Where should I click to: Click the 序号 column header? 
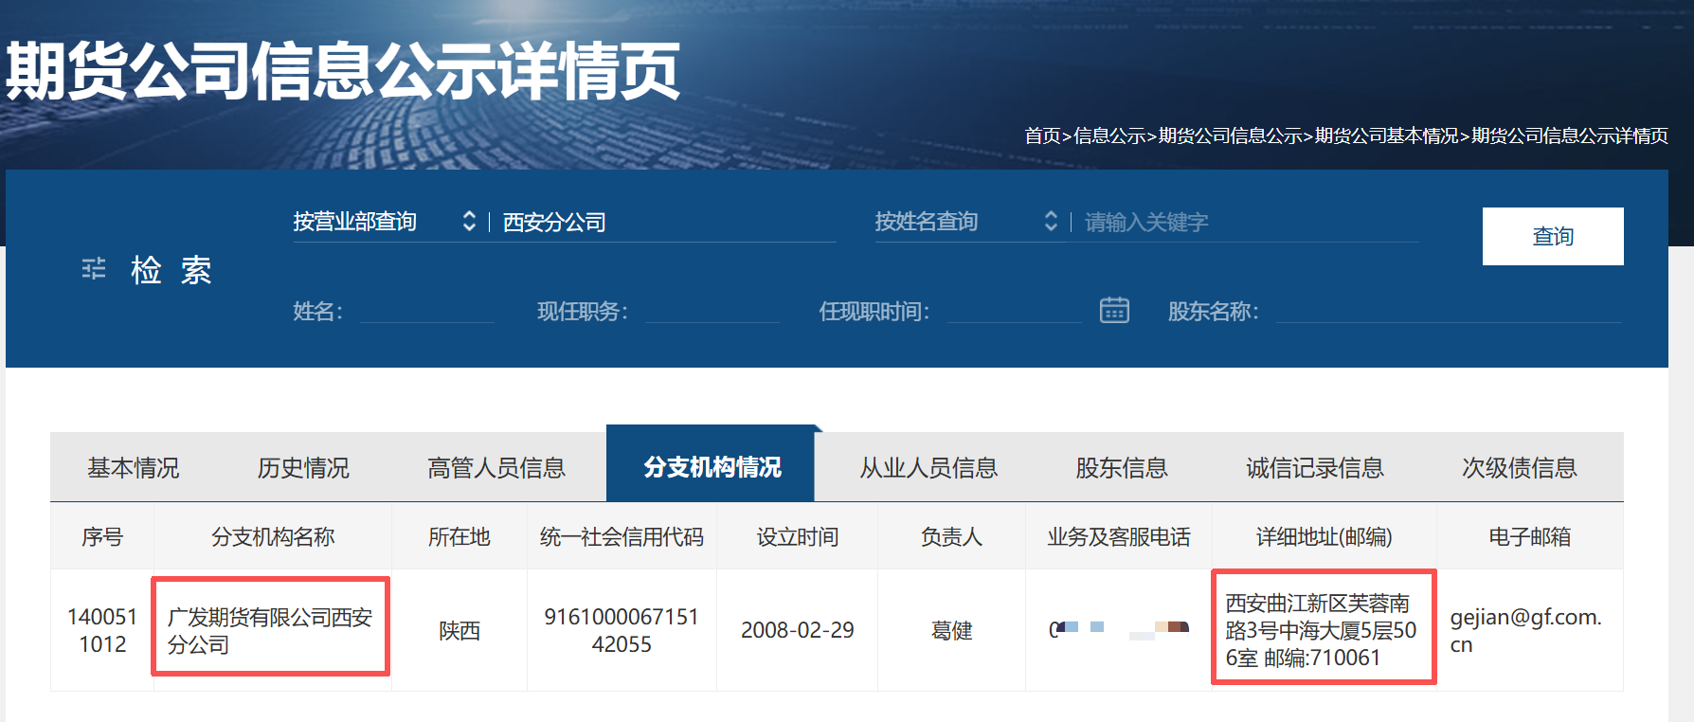click(x=102, y=536)
